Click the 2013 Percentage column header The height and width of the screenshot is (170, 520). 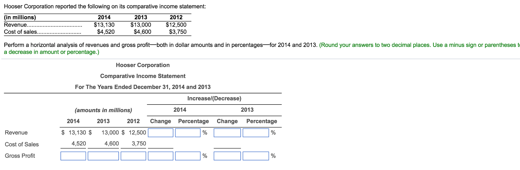click(x=262, y=121)
